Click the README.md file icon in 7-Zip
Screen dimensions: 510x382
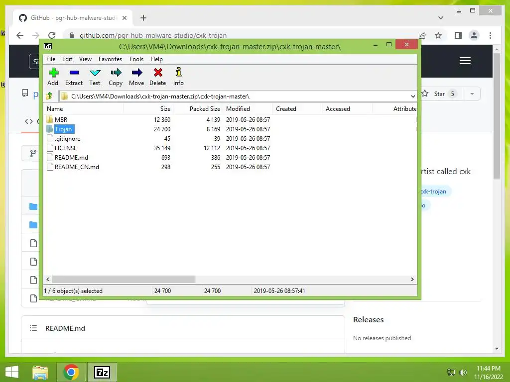(x=50, y=157)
